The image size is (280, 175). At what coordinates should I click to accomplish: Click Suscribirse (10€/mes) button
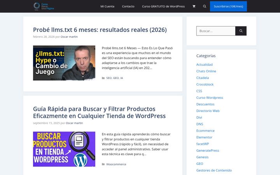pos(228,7)
